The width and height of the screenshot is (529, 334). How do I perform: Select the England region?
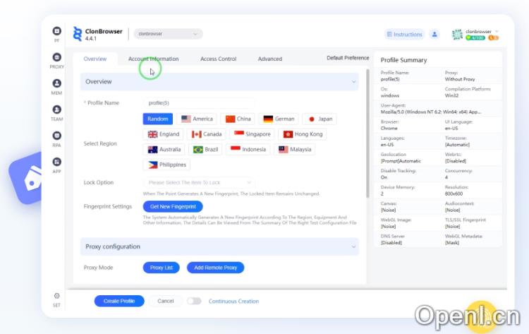point(164,134)
